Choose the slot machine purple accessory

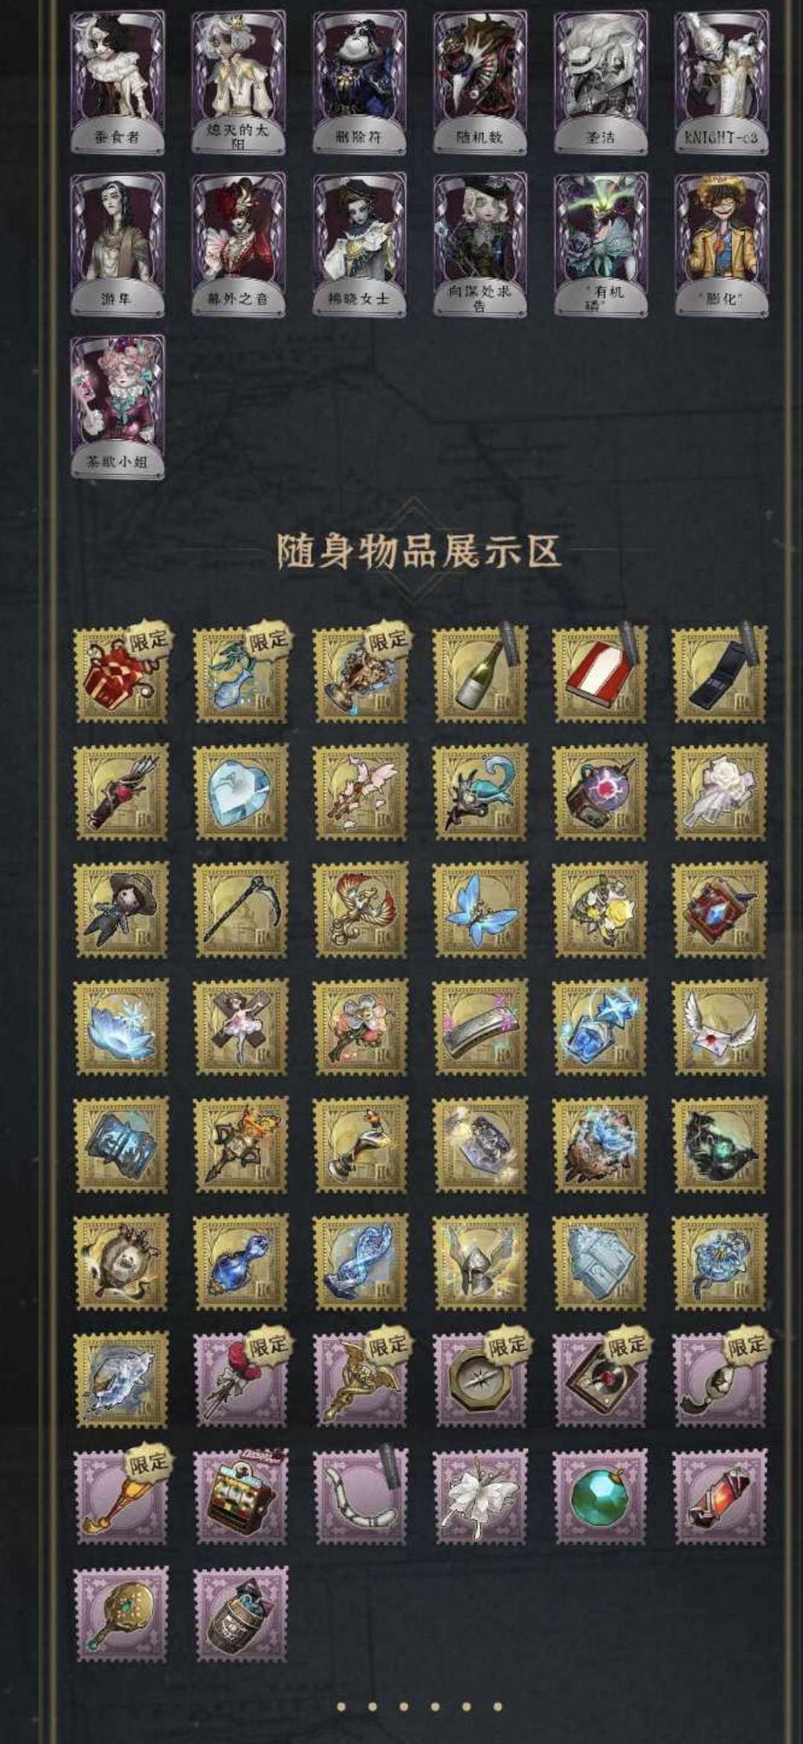pos(241,1496)
